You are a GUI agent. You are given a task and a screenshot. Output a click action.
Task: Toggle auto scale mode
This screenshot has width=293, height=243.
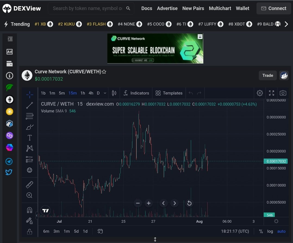click(281, 231)
